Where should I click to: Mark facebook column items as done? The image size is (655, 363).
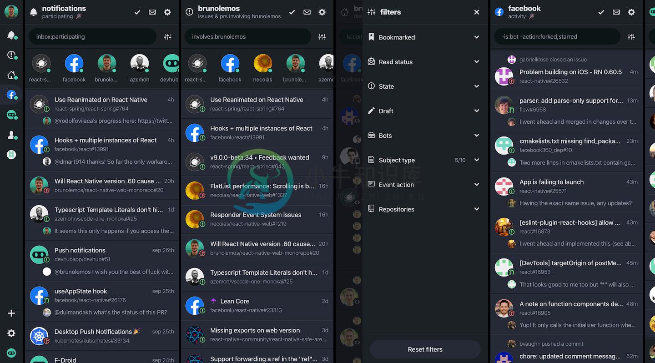[601, 12]
